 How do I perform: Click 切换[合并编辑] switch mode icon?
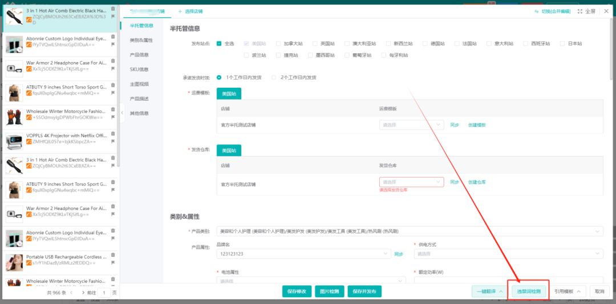537,11
